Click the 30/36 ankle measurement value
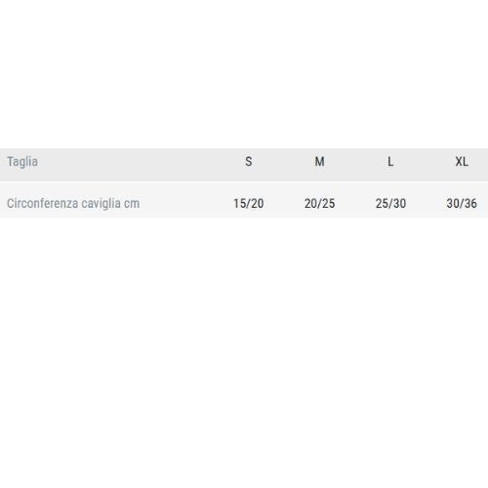Screen dimensions: 488x488 click(x=462, y=204)
